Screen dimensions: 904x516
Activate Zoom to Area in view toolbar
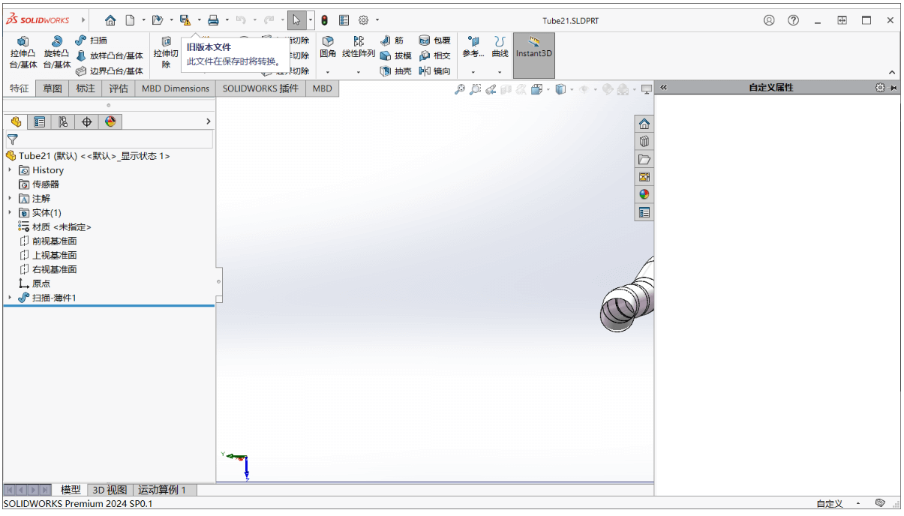point(475,88)
